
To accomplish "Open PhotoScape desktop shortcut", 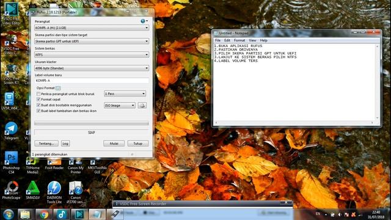I will pos(11,191).
